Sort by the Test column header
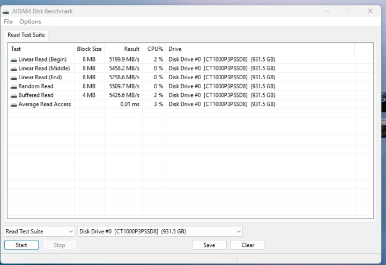This screenshot has width=386, height=265. point(41,49)
